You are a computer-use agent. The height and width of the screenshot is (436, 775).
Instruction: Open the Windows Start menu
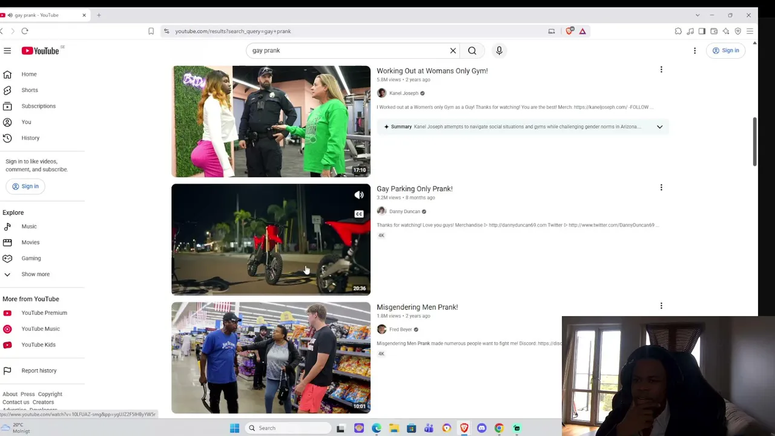pos(234,428)
